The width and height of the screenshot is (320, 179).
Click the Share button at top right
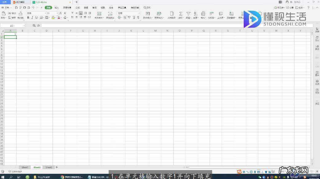[x=290, y=8]
